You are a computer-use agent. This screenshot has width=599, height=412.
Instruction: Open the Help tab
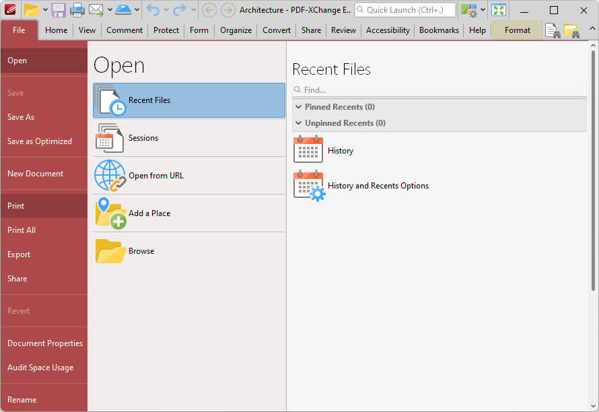478,30
